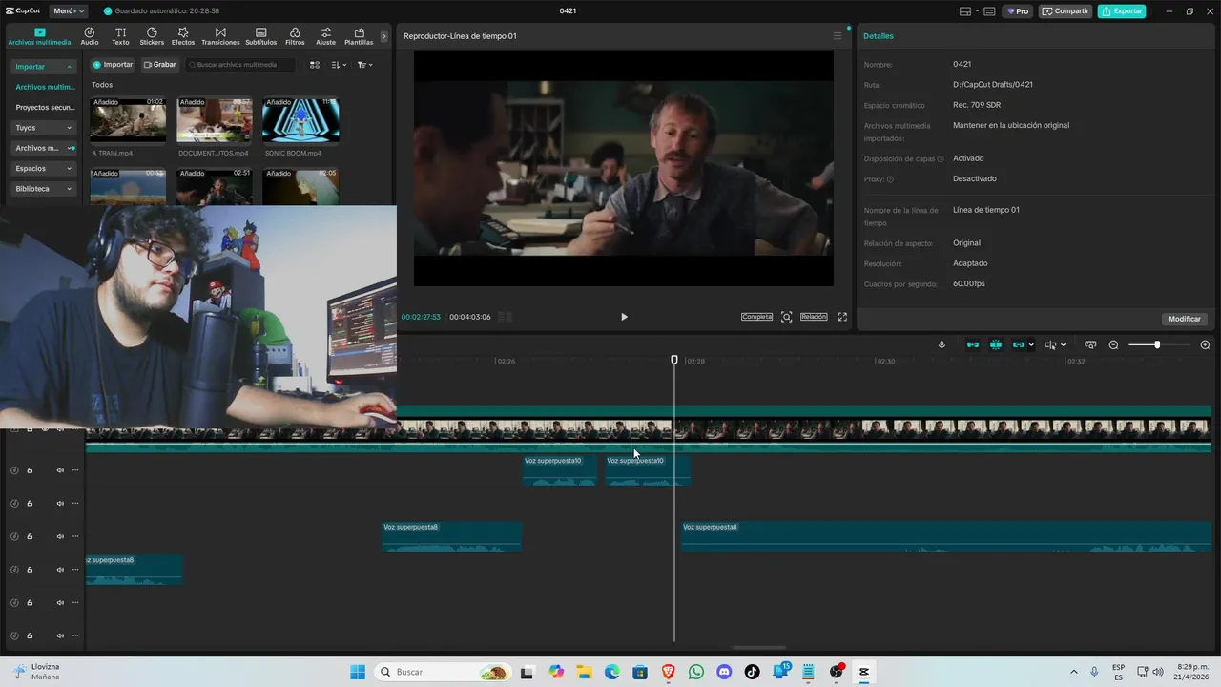Select Proyectos secundarios in sidebar
This screenshot has width=1221, height=687.
click(x=44, y=107)
